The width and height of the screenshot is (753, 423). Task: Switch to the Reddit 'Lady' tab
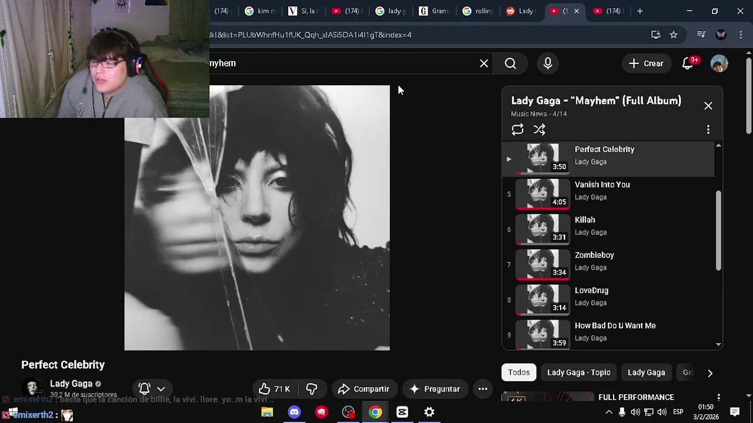click(x=521, y=11)
